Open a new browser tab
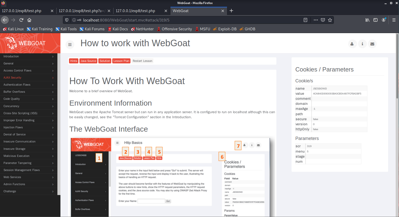 pyautogui.click(x=231, y=11)
